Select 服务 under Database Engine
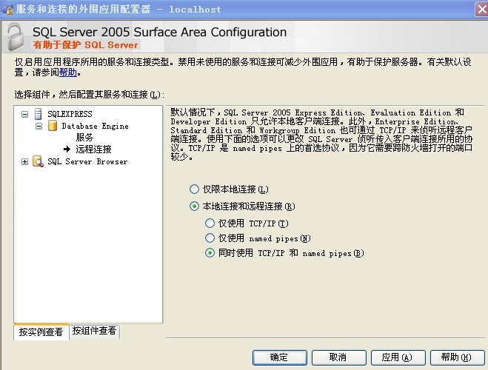 coord(84,137)
